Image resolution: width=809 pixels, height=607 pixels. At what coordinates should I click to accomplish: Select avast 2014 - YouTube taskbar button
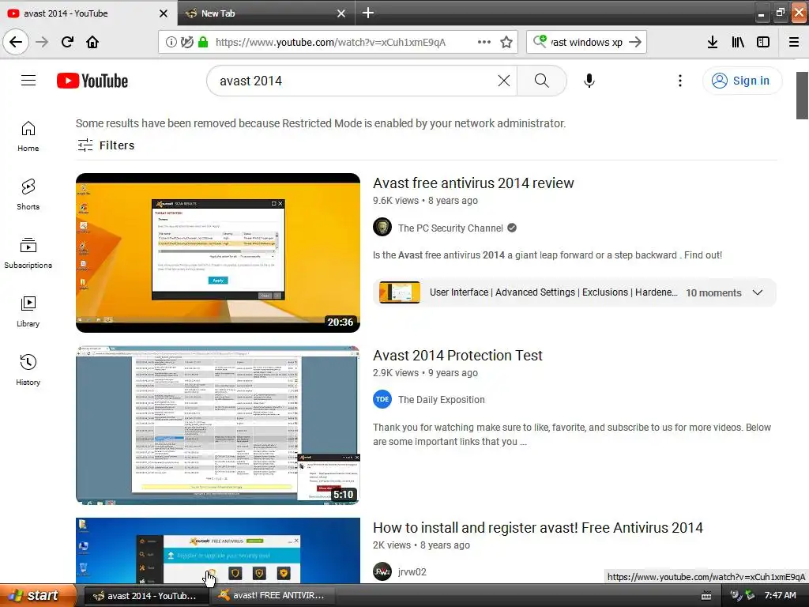(146, 596)
